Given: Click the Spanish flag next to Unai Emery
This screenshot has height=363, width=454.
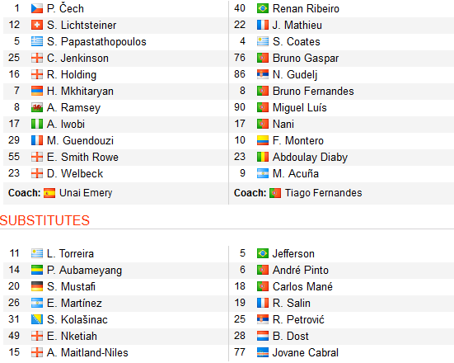Looking at the screenshot, I should pos(49,193).
